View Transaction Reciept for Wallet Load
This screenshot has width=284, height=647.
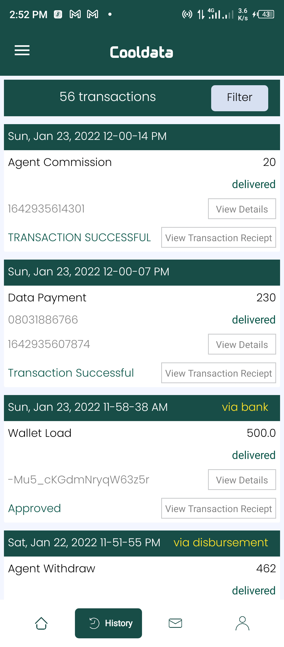[219, 508]
